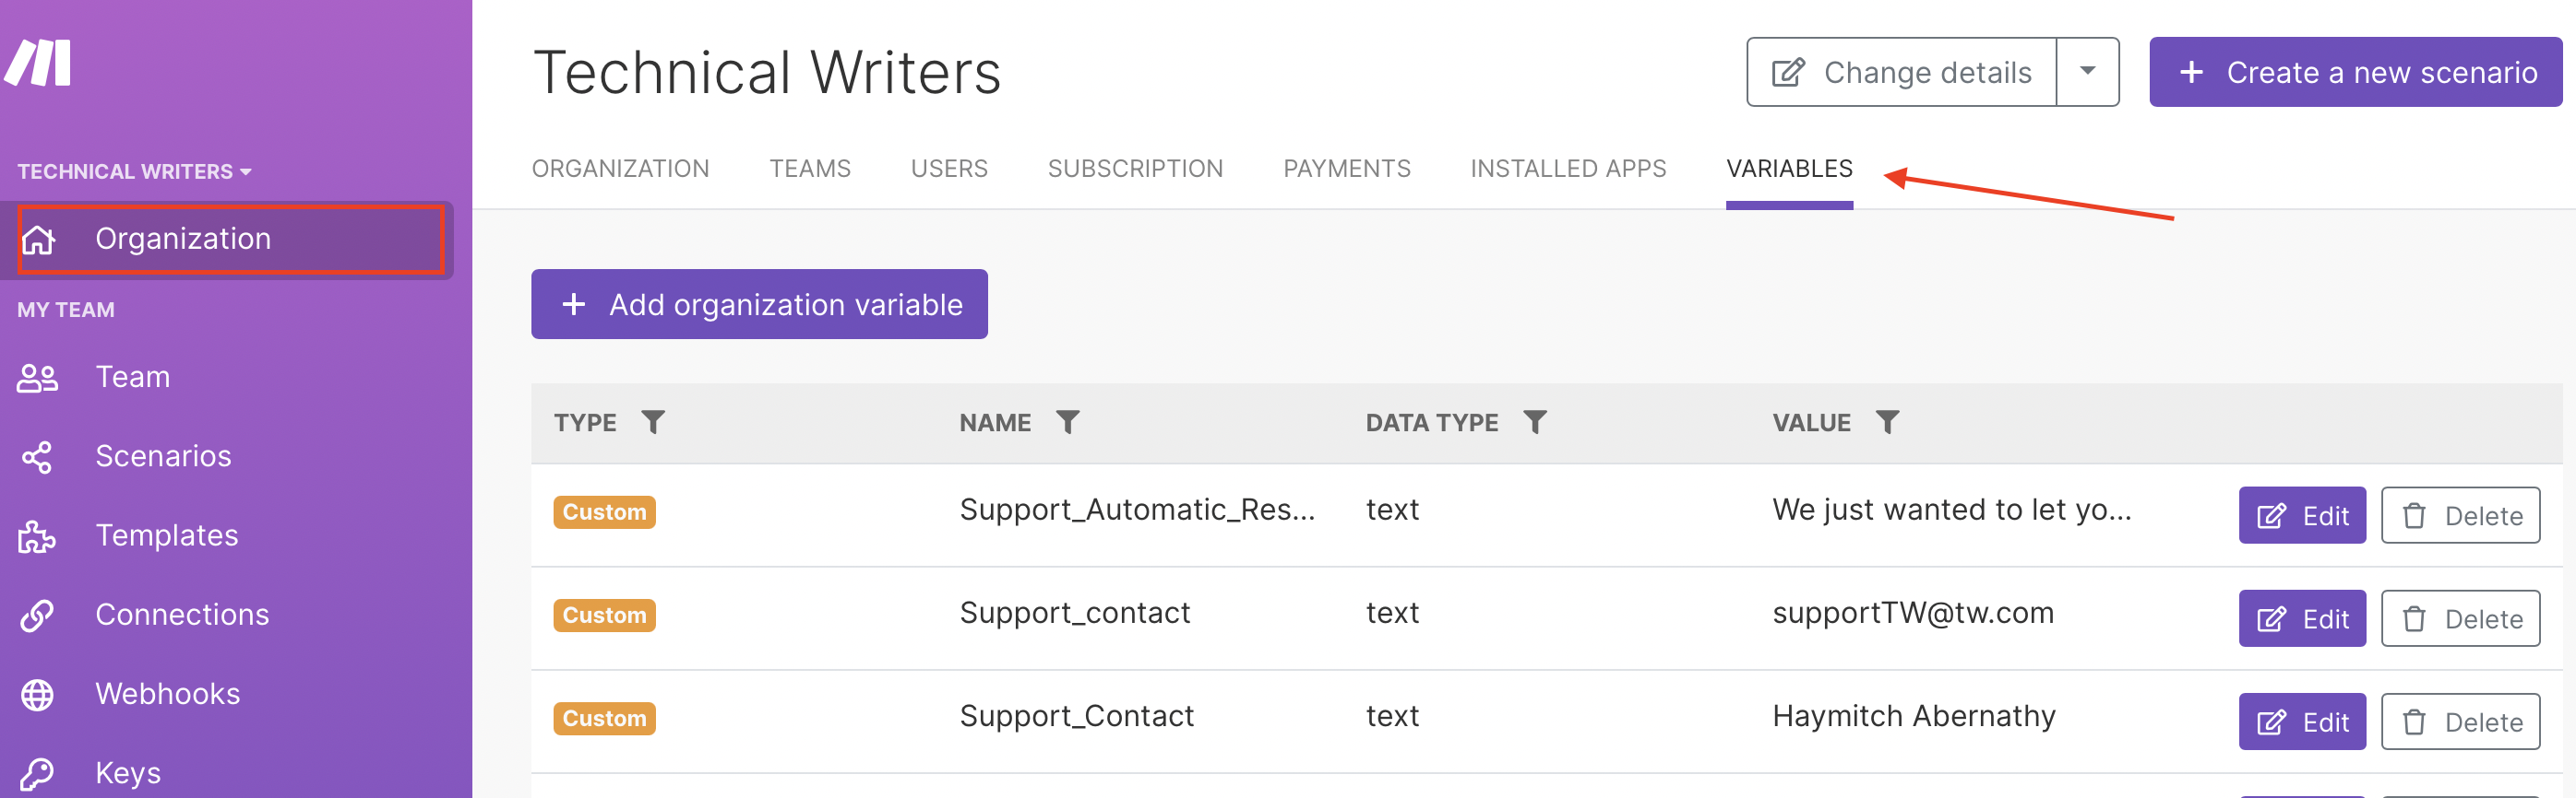Switch to the SUBSCRIPTION tab
The width and height of the screenshot is (2576, 798).
point(1135,169)
